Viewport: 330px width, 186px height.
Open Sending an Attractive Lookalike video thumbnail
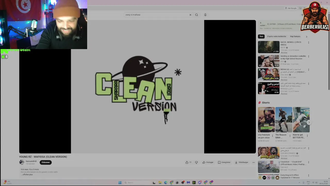pos(269,61)
